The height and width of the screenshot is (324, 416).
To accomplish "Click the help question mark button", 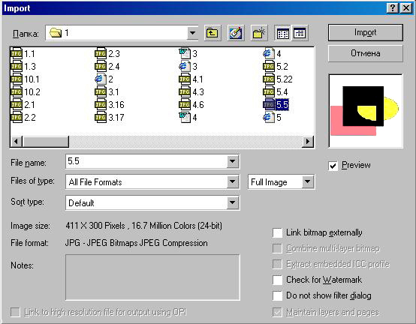I will tap(393, 8).
